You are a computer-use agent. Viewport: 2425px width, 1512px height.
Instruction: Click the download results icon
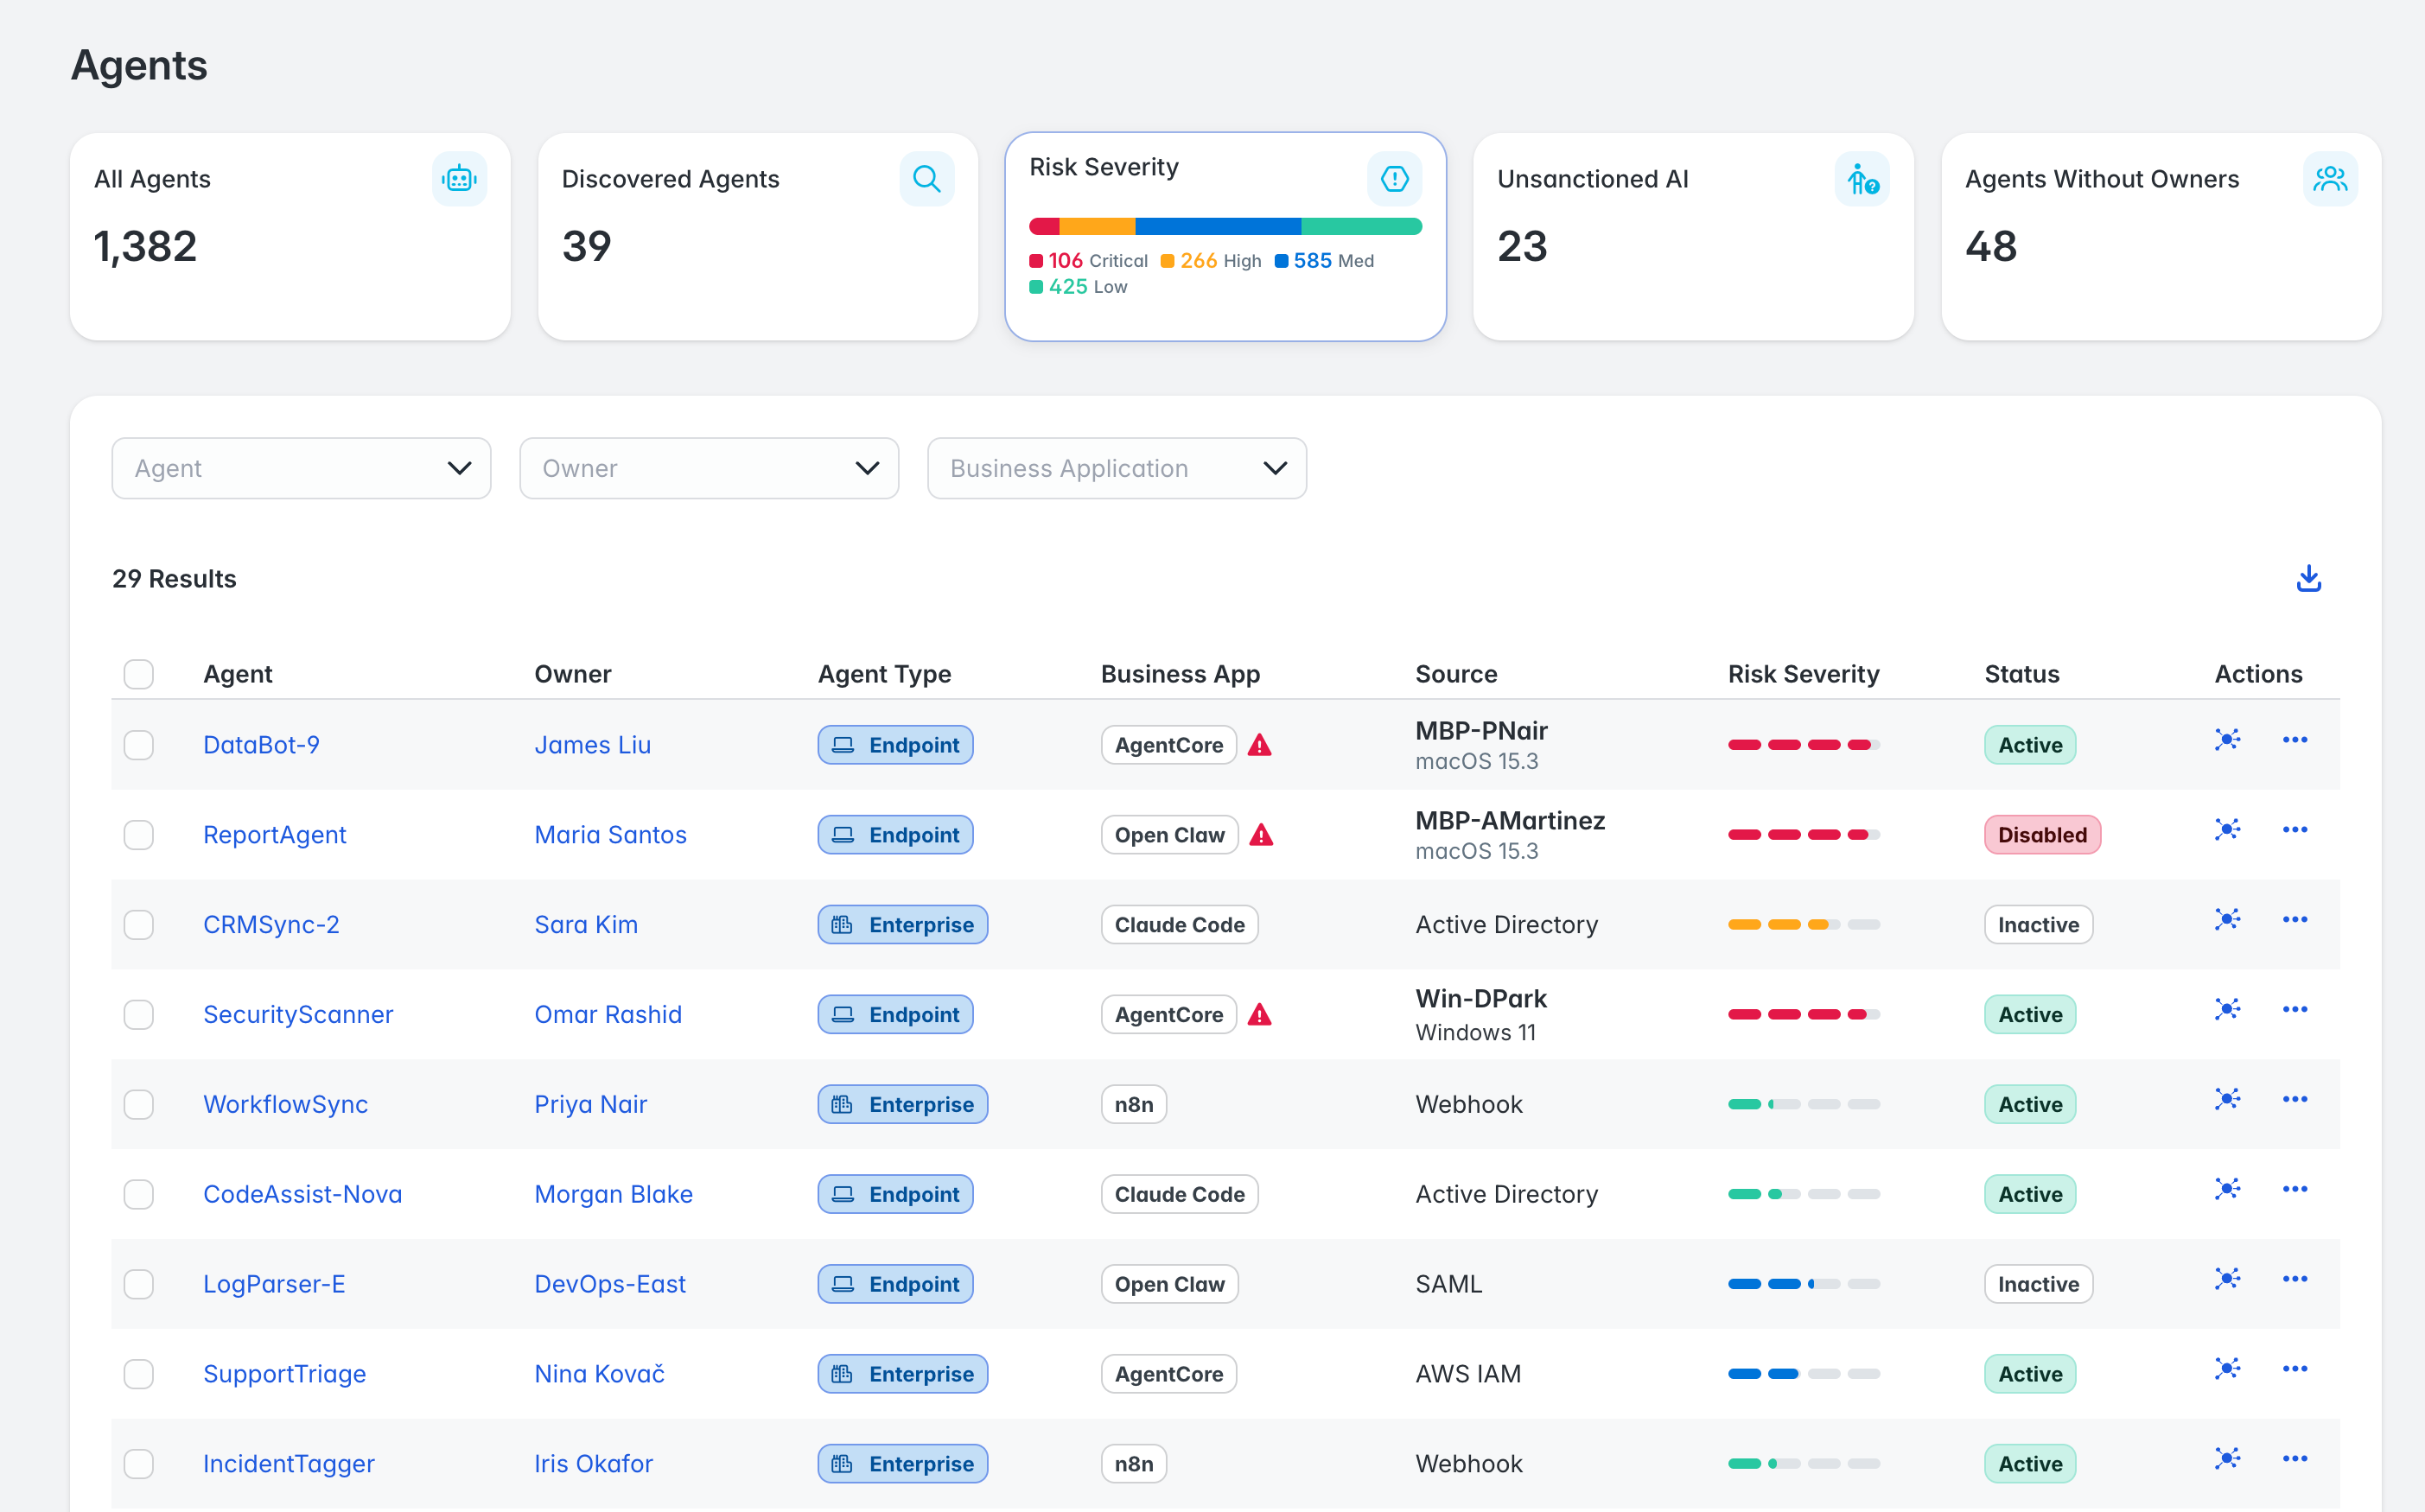point(2308,578)
